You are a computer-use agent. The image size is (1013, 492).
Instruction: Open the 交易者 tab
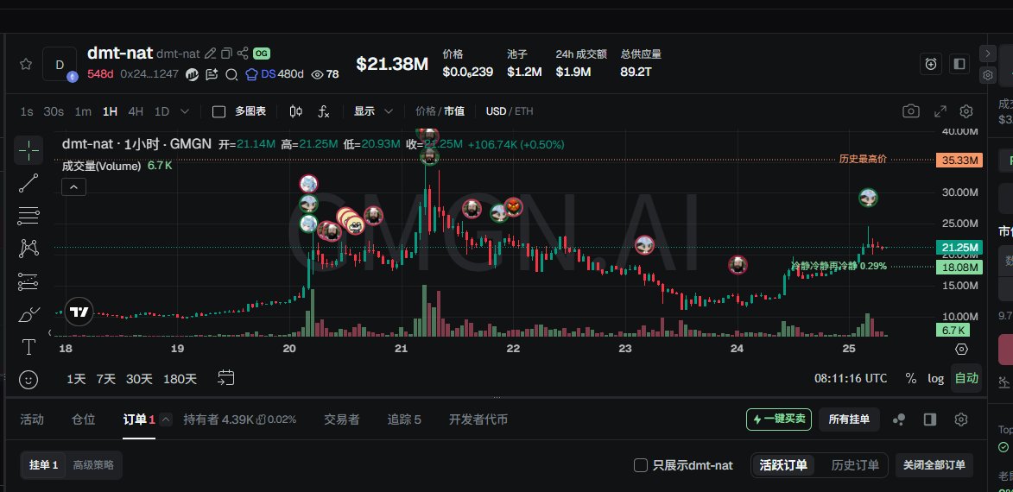341,419
